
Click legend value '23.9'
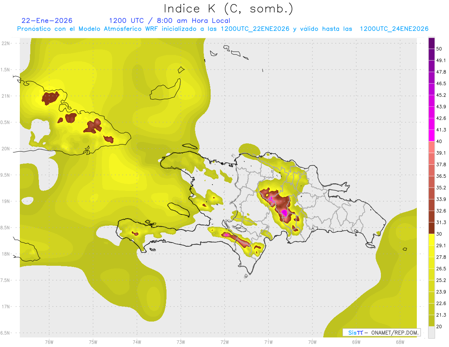[441, 292]
